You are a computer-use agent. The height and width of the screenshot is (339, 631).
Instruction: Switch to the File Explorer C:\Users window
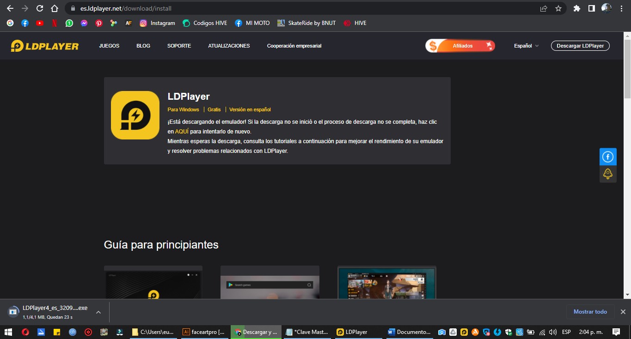pyautogui.click(x=153, y=332)
